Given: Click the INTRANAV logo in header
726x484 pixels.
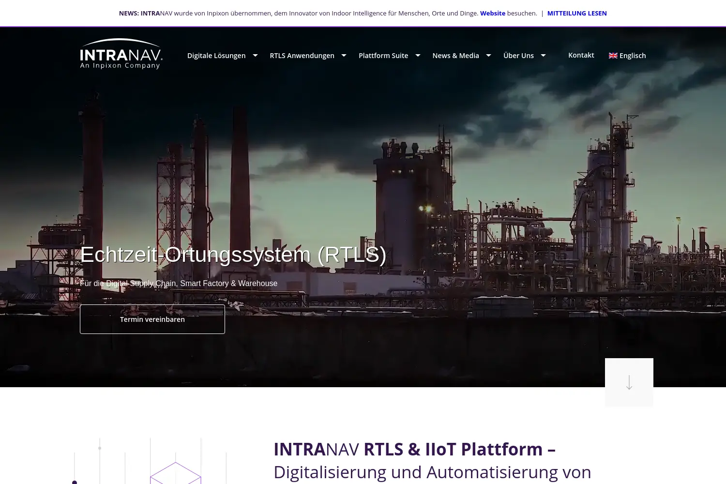Looking at the screenshot, I should tap(121, 54).
